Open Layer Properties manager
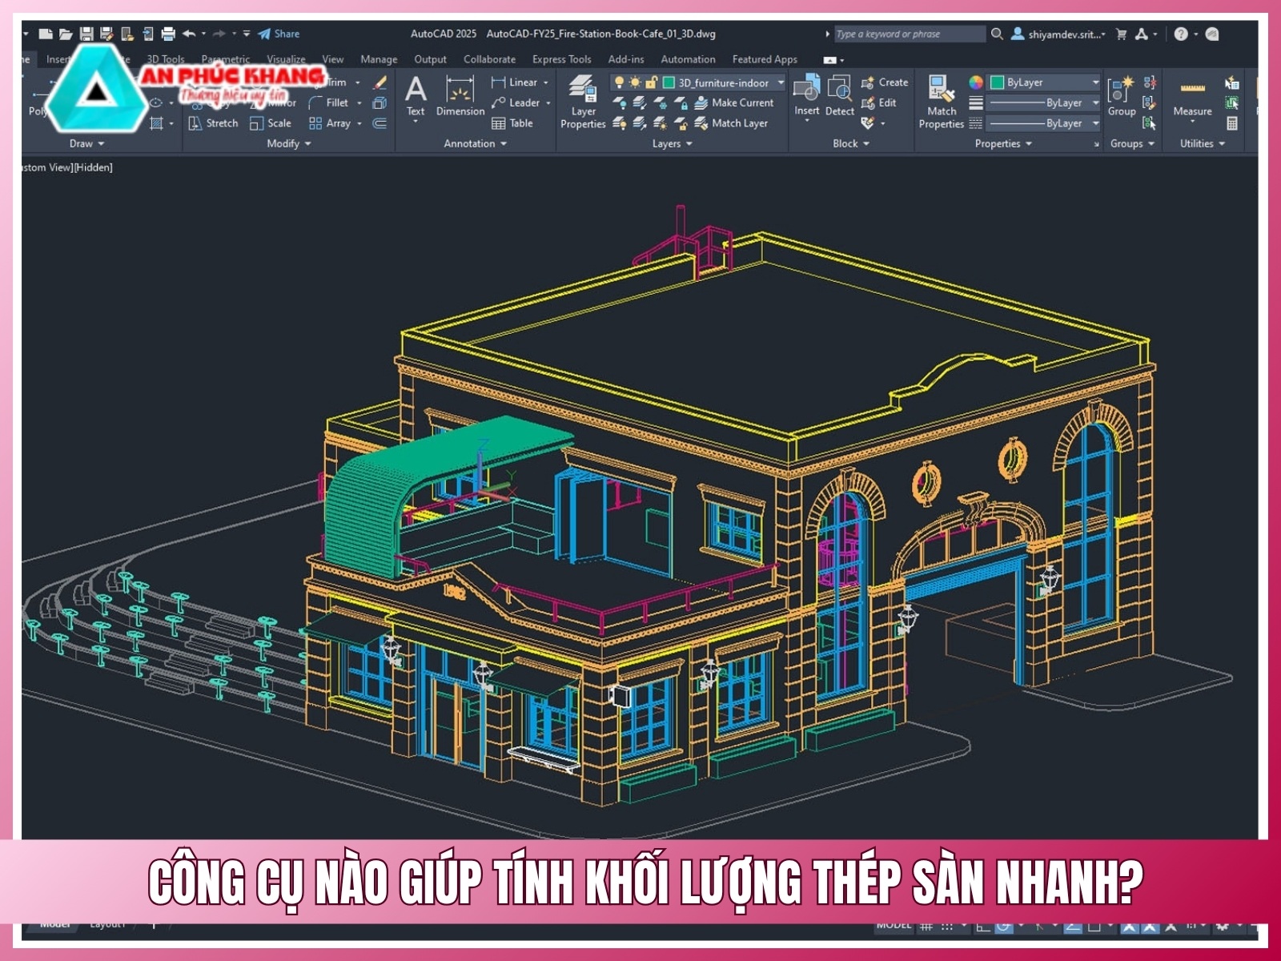 pos(583,102)
